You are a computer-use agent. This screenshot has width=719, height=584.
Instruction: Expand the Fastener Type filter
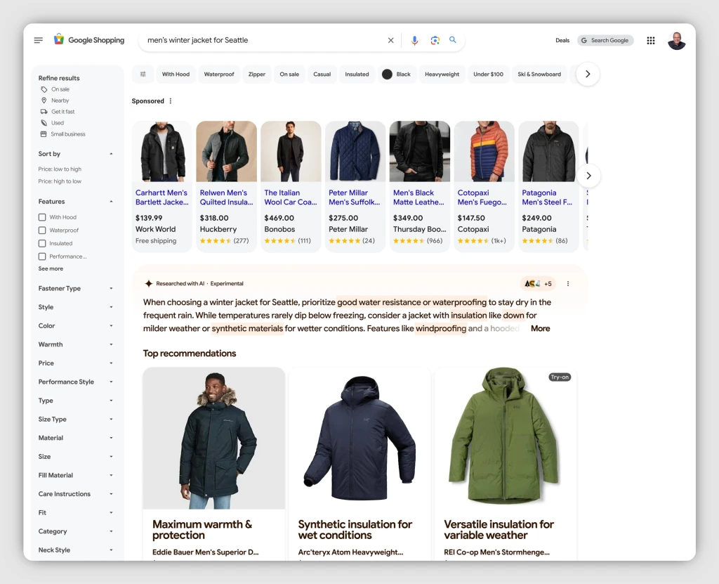76,288
